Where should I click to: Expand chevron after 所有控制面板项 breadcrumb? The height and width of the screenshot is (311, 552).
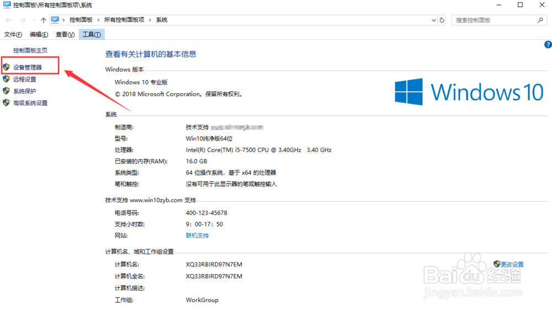coord(150,20)
